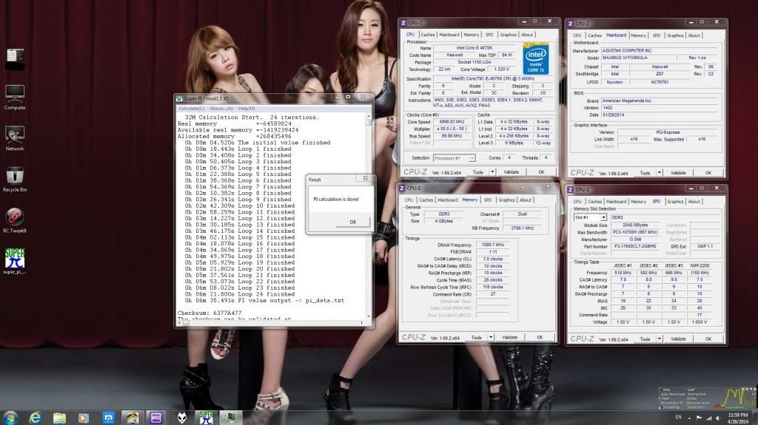Screen dimensions: 758x425
Task: Click the processor Name field Intel Core i5 4670K
Action: pos(474,48)
